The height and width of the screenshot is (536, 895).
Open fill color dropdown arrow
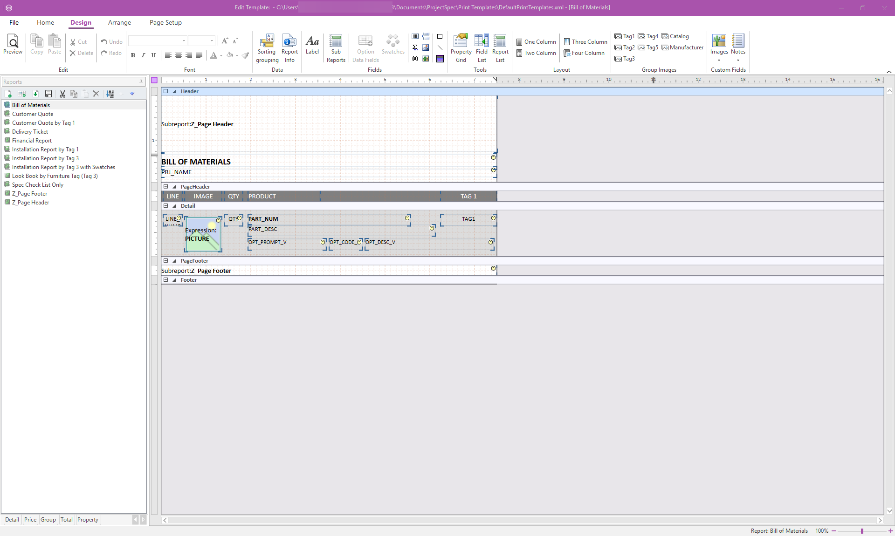point(237,55)
